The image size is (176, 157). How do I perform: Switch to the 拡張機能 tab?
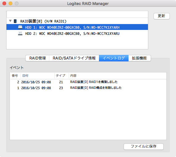click(140, 58)
